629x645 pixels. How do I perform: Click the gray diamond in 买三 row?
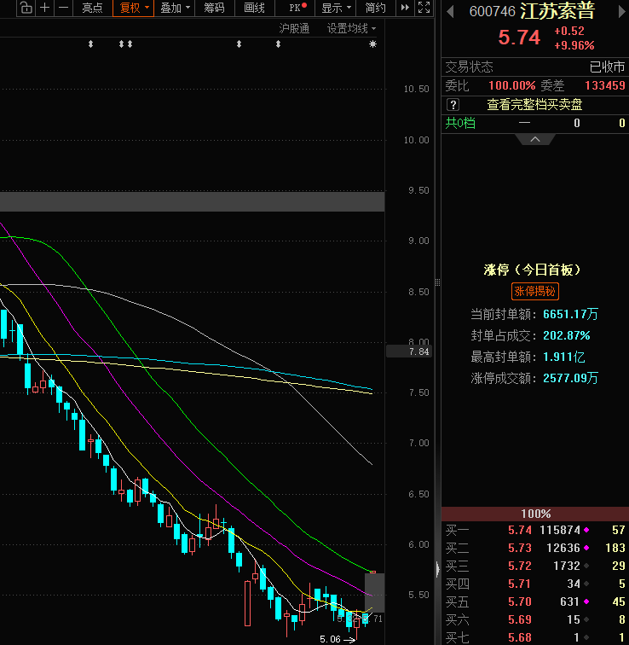click(586, 566)
